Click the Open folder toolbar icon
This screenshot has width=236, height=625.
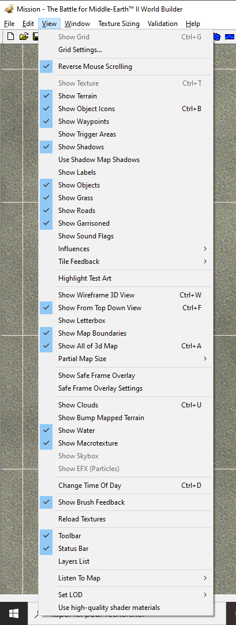pyautogui.click(x=24, y=36)
